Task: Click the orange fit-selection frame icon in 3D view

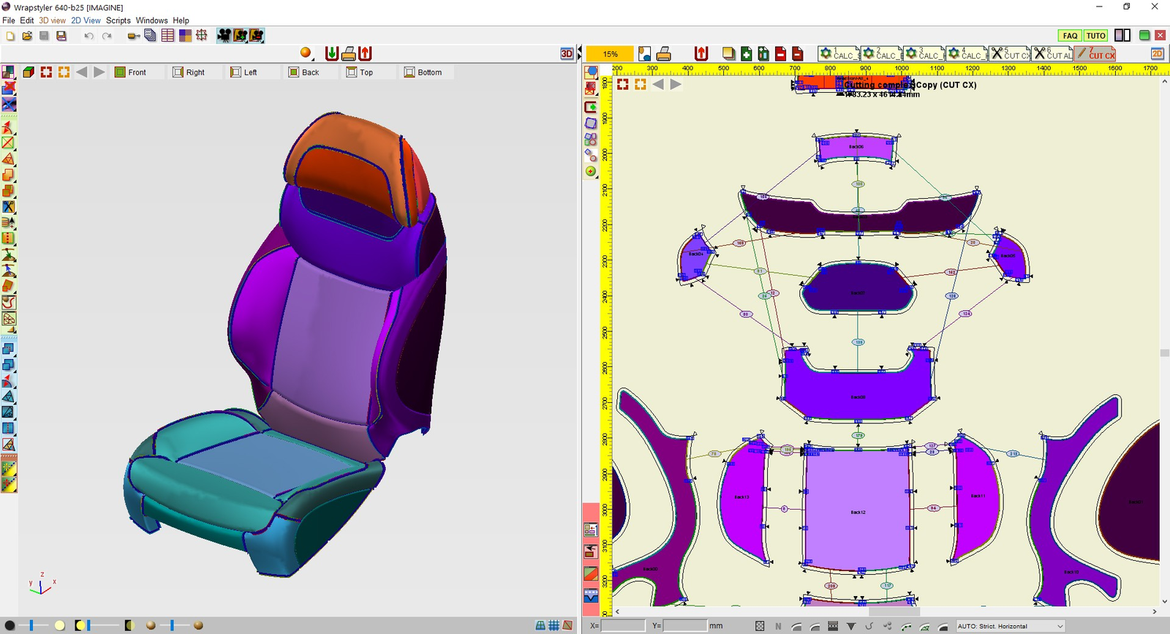Action: click(x=64, y=72)
